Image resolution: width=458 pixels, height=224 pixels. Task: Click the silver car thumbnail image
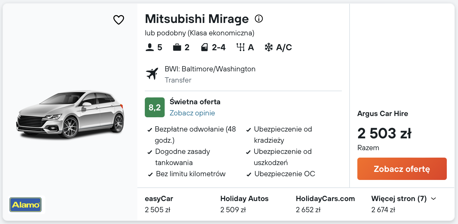pos(70,114)
